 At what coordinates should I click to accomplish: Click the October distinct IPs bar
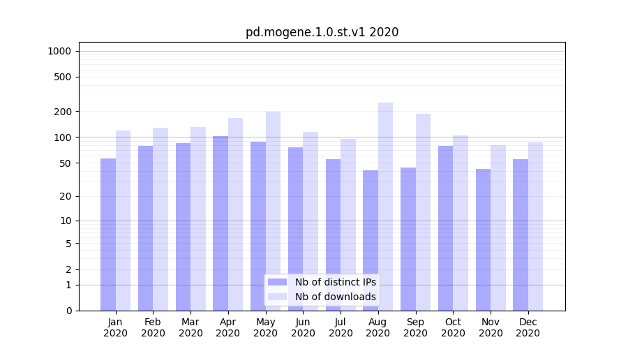point(446,228)
